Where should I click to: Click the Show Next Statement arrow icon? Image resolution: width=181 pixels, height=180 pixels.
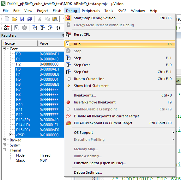tap(68, 86)
